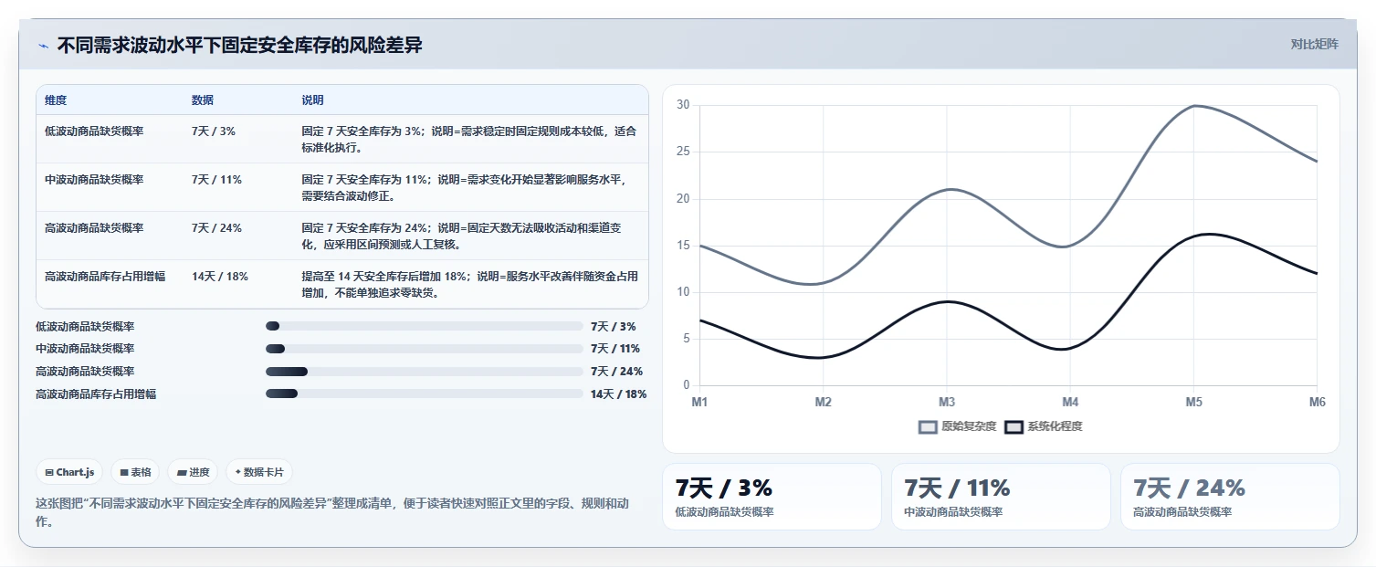Click table value 7天 / 3%

tap(214, 131)
